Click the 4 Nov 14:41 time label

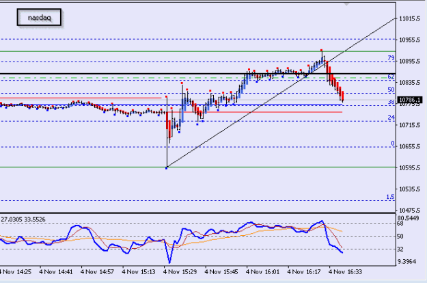56,271
